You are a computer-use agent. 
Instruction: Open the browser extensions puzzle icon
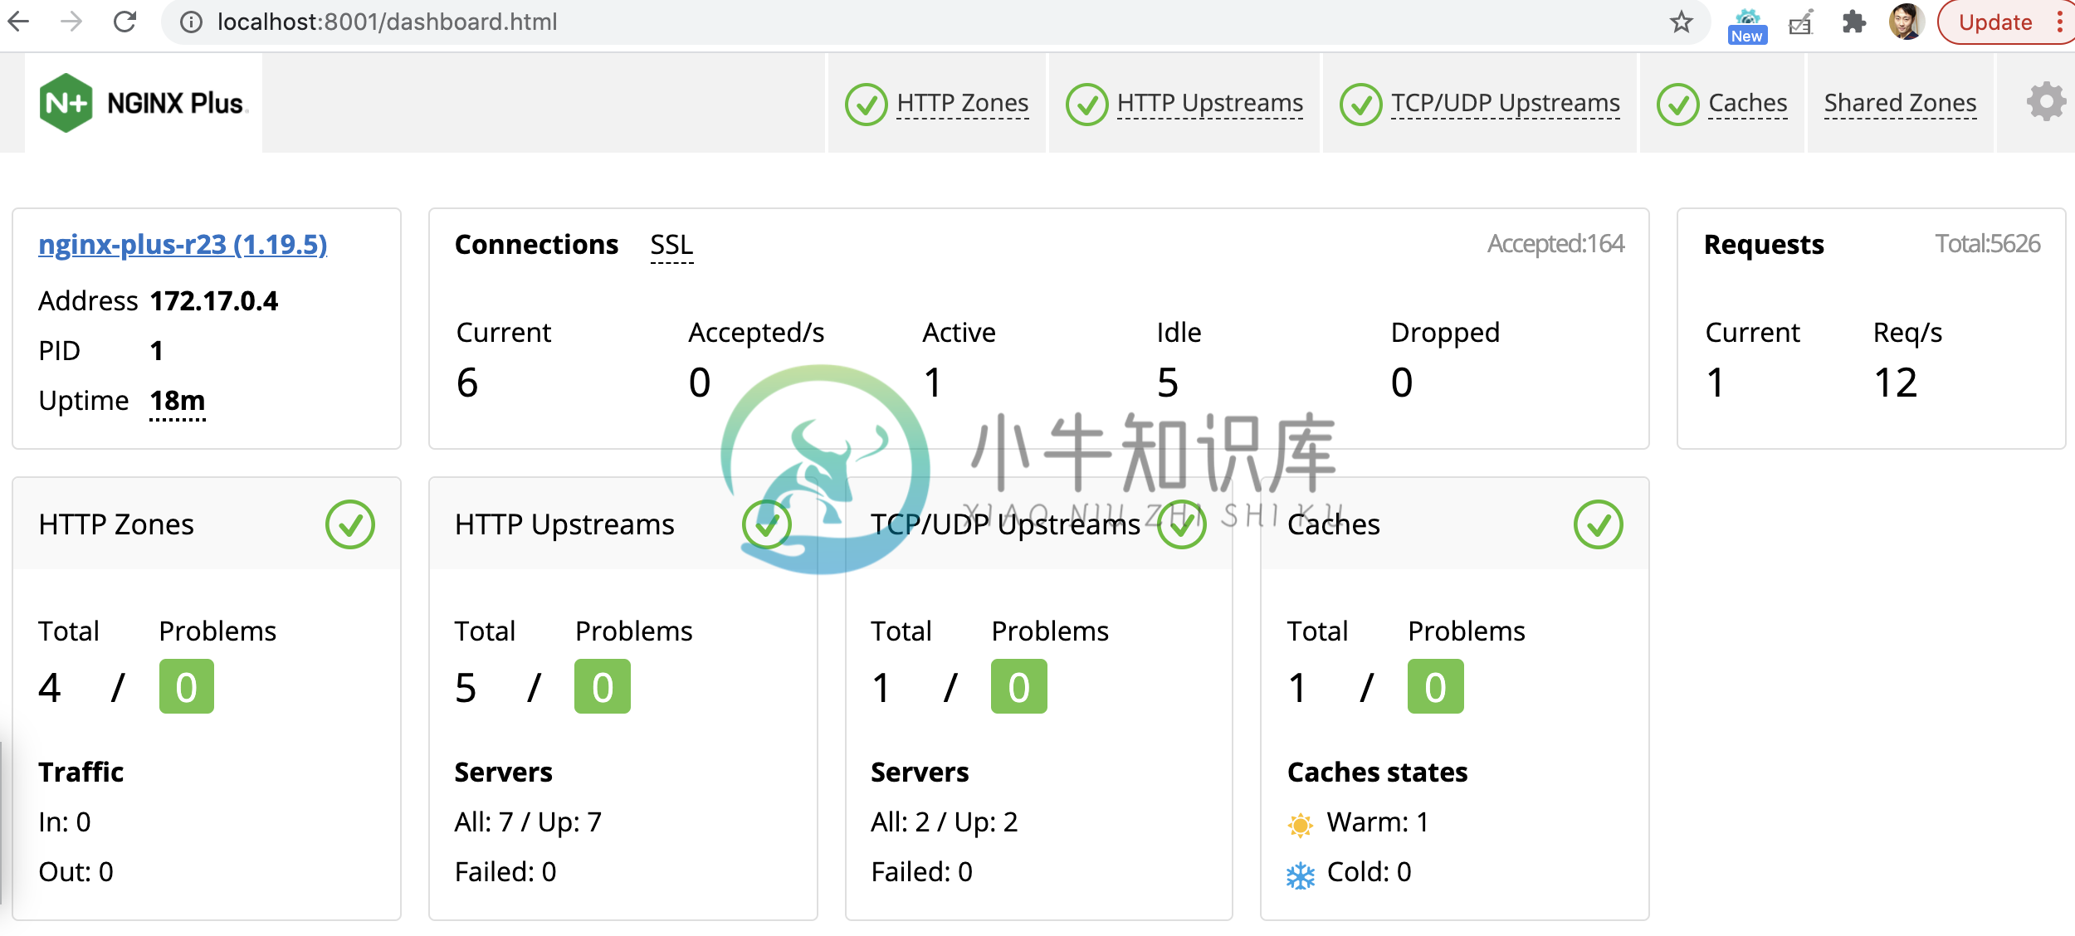tap(1853, 22)
